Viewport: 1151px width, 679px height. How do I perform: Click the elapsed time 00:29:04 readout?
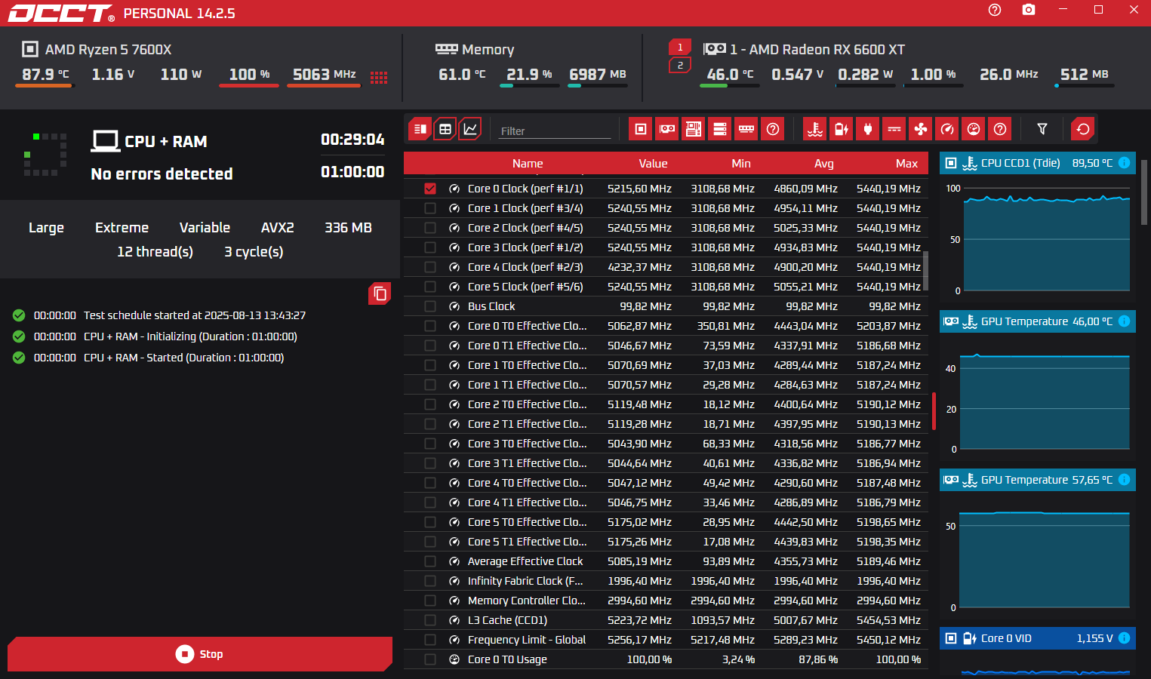352,140
